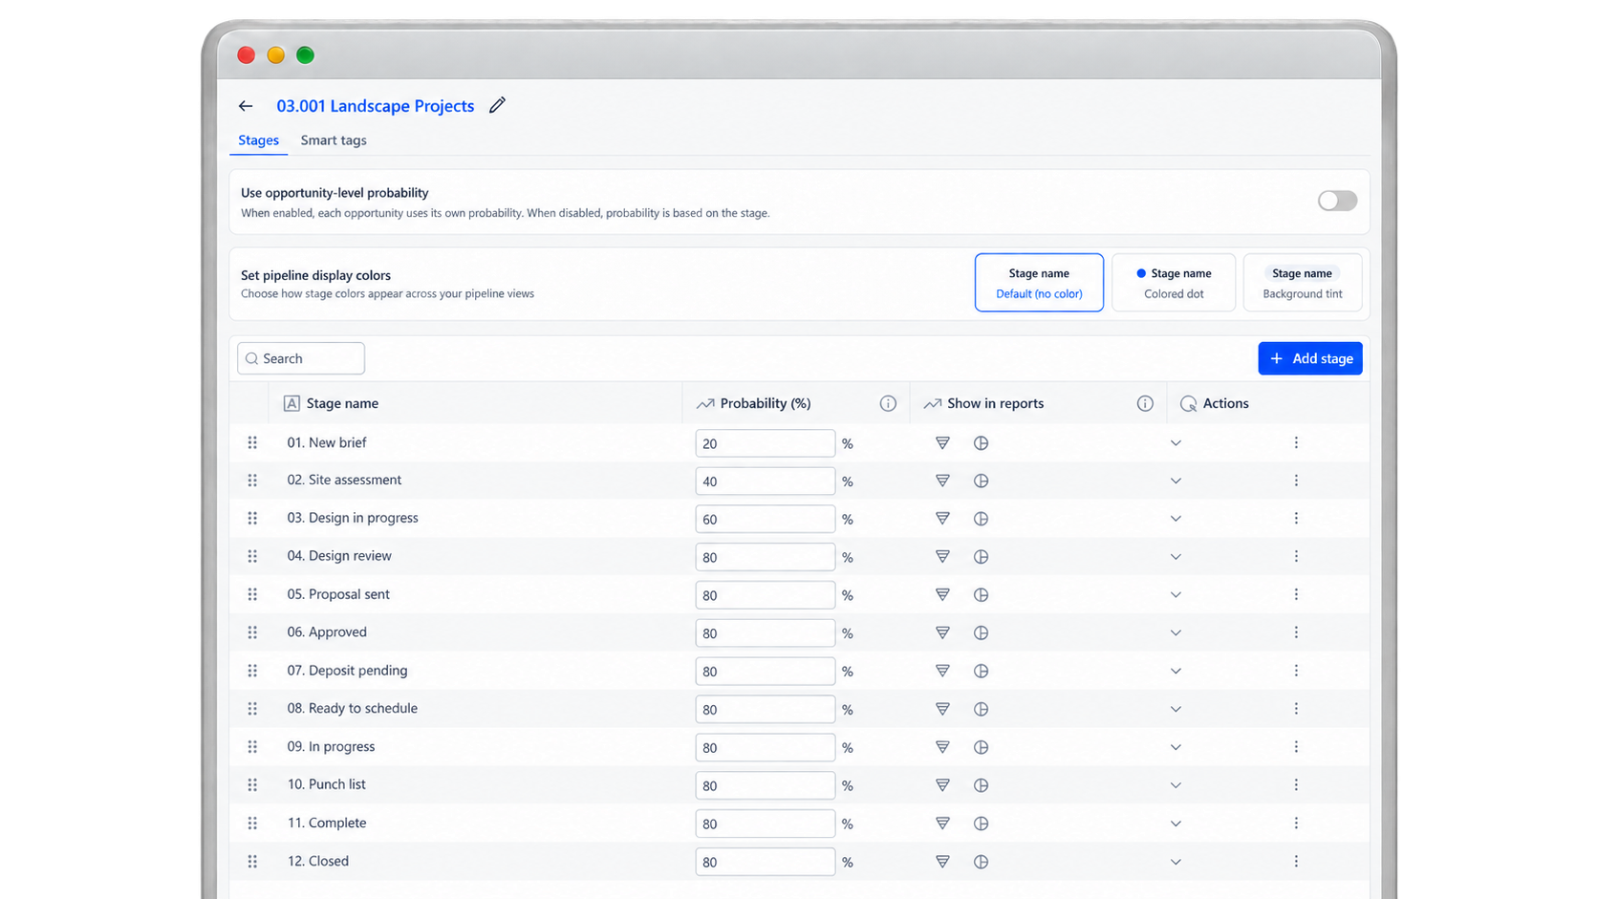Open the three-dot menu for 05. Proposal sent
Image resolution: width=1597 pixels, height=899 pixels.
coord(1296,594)
